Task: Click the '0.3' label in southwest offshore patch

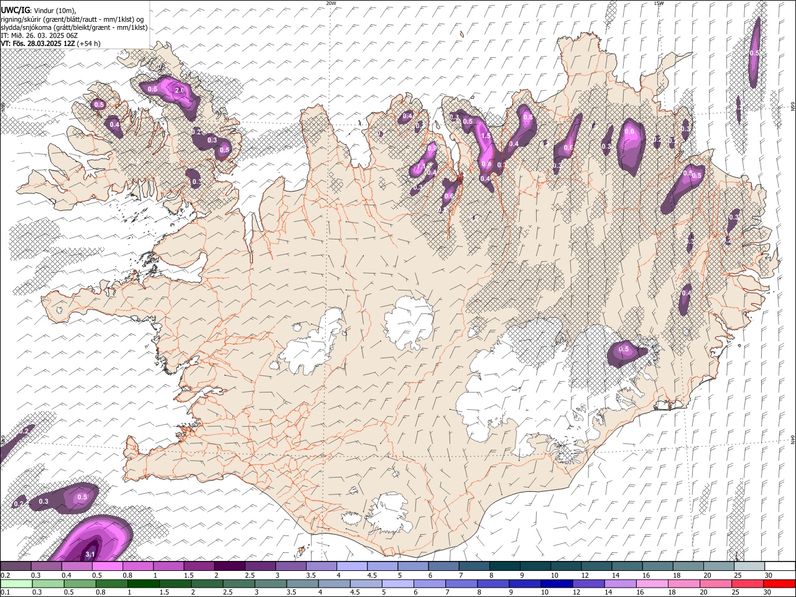Action: [x=44, y=501]
